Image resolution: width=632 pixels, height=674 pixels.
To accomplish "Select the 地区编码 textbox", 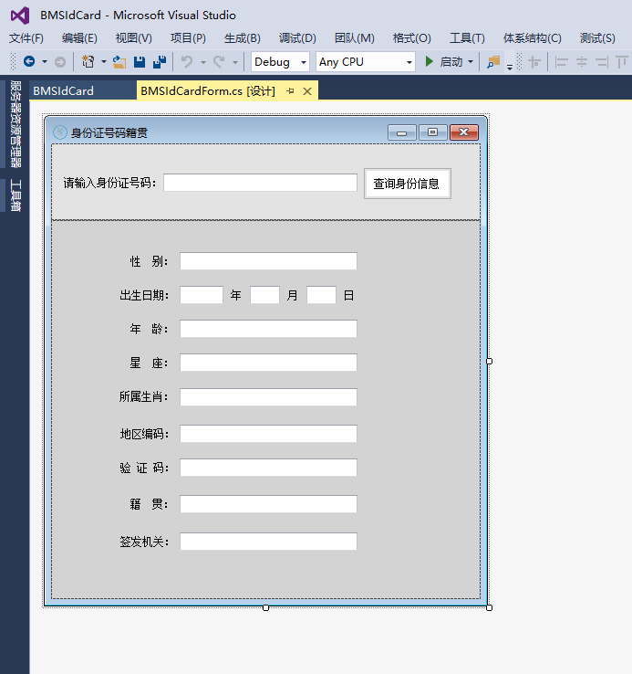I will pyautogui.click(x=268, y=433).
